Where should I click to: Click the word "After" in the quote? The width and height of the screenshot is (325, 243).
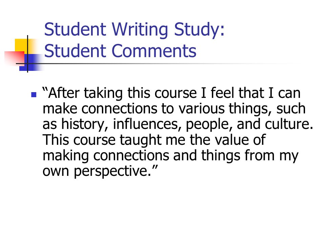click(64, 93)
